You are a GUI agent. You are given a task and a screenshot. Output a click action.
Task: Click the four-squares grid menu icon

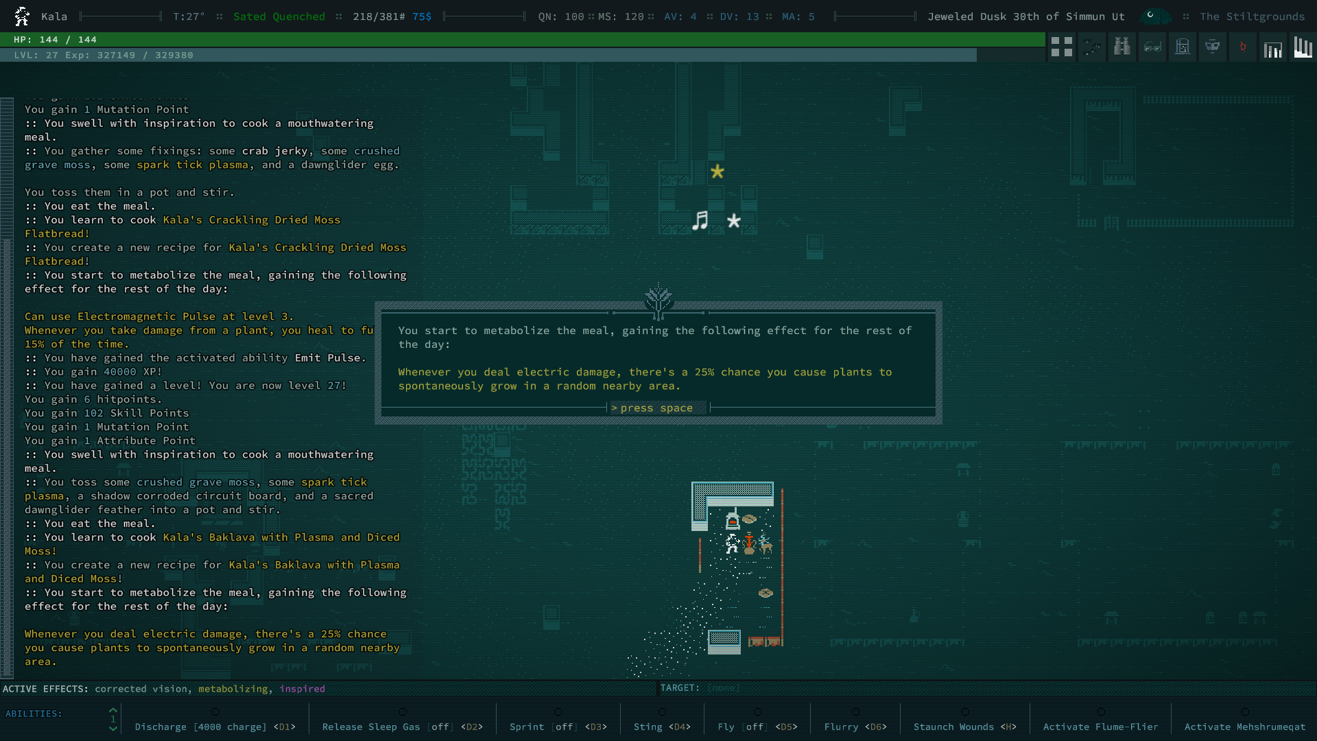[x=1061, y=47]
